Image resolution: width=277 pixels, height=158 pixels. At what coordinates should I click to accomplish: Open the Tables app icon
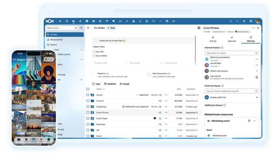(x=167, y=21)
